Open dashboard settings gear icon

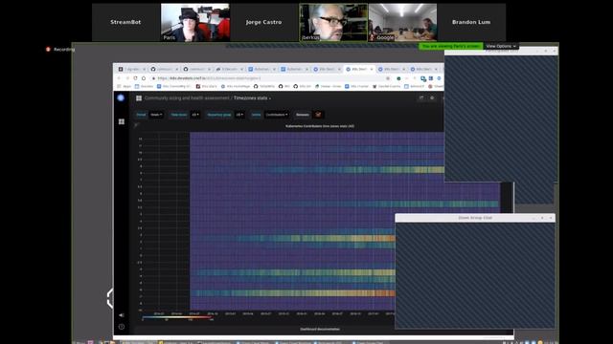pyautogui.click(x=432, y=97)
